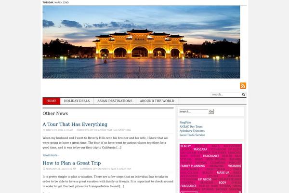
Task: Open the pink beauty advertisement banner
Action: (x=210, y=168)
